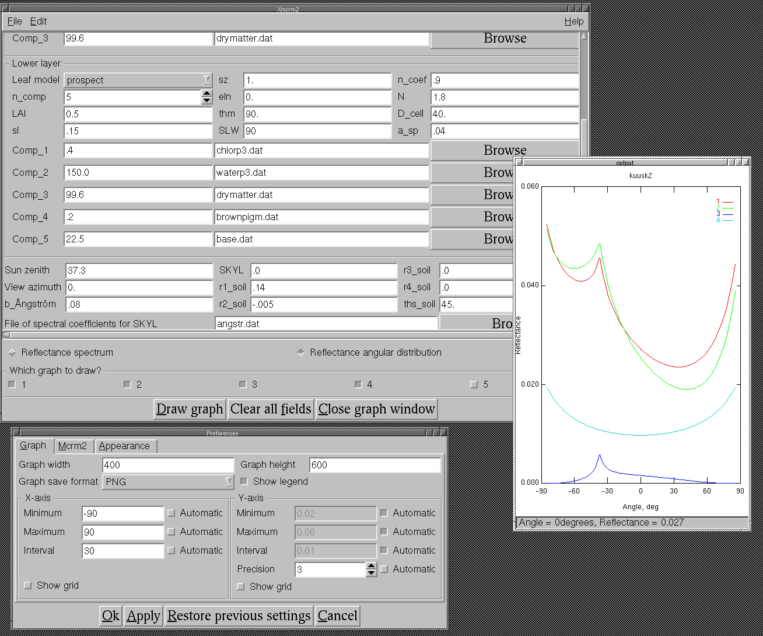Viewport: 763px width, 636px height.
Task: Click the Precision spinner up arrow
Action: tap(372, 566)
